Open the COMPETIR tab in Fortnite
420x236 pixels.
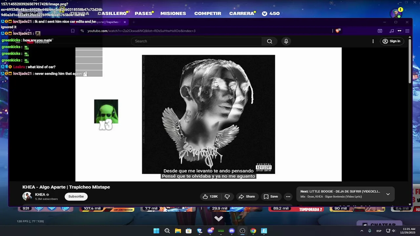click(x=208, y=13)
